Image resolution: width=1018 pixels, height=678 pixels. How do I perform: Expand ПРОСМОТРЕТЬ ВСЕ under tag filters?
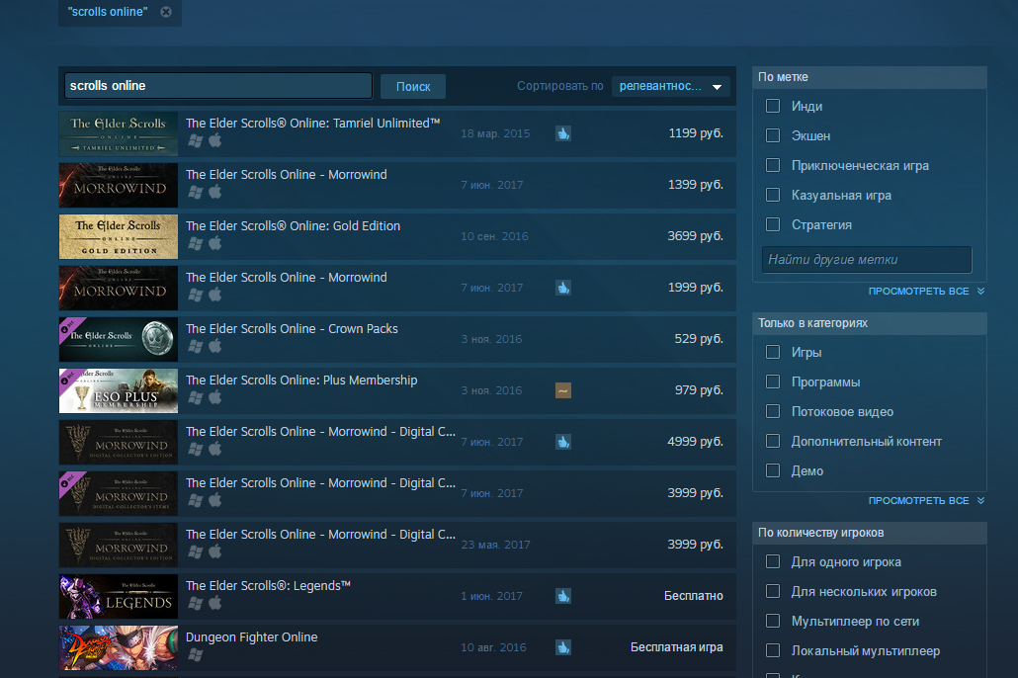(926, 291)
